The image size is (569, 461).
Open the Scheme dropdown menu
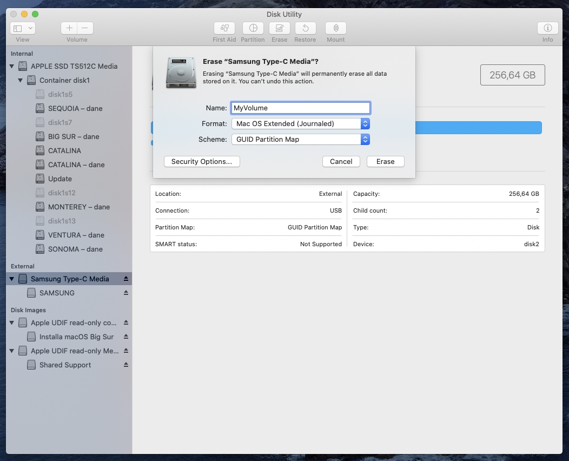point(301,140)
